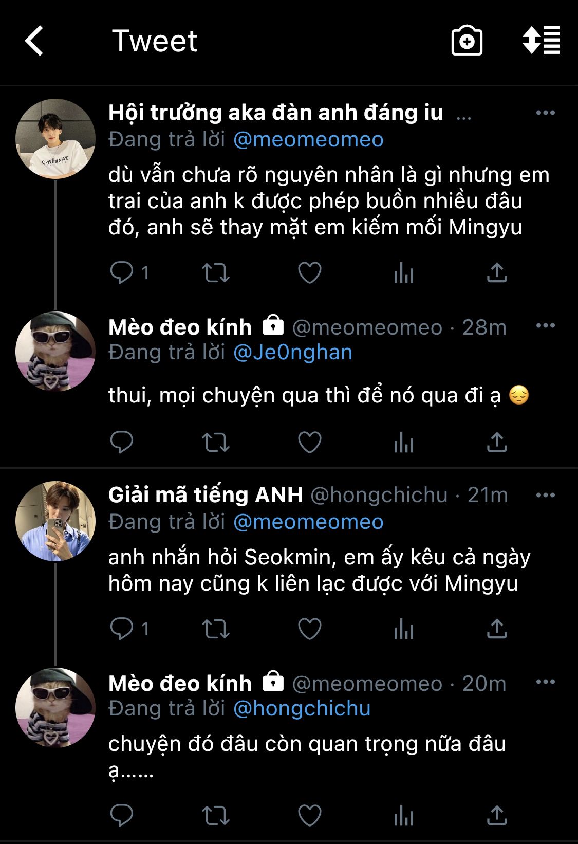Open the @hongchichu mention link

tap(302, 709)
